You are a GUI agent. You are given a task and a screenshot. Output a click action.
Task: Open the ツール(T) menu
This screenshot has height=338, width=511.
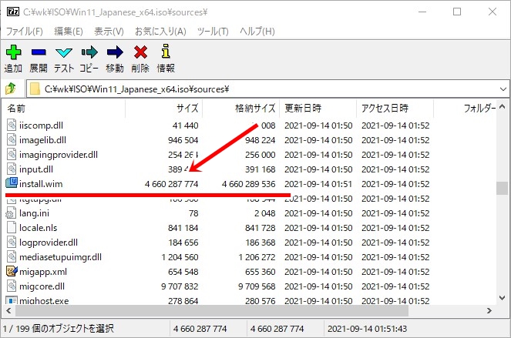pyautogui.click(x=213, y=32)
